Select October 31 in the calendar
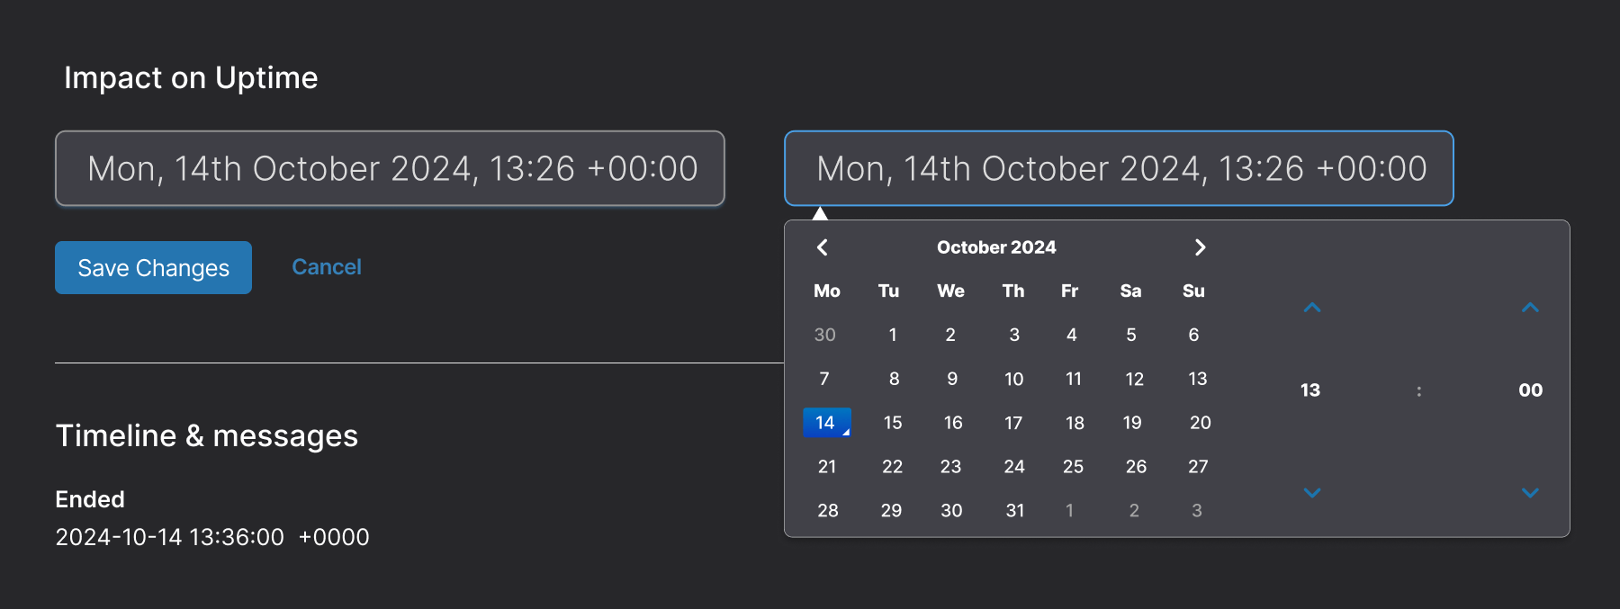This screenshot has height=609, width=1620. [1014, 510]
